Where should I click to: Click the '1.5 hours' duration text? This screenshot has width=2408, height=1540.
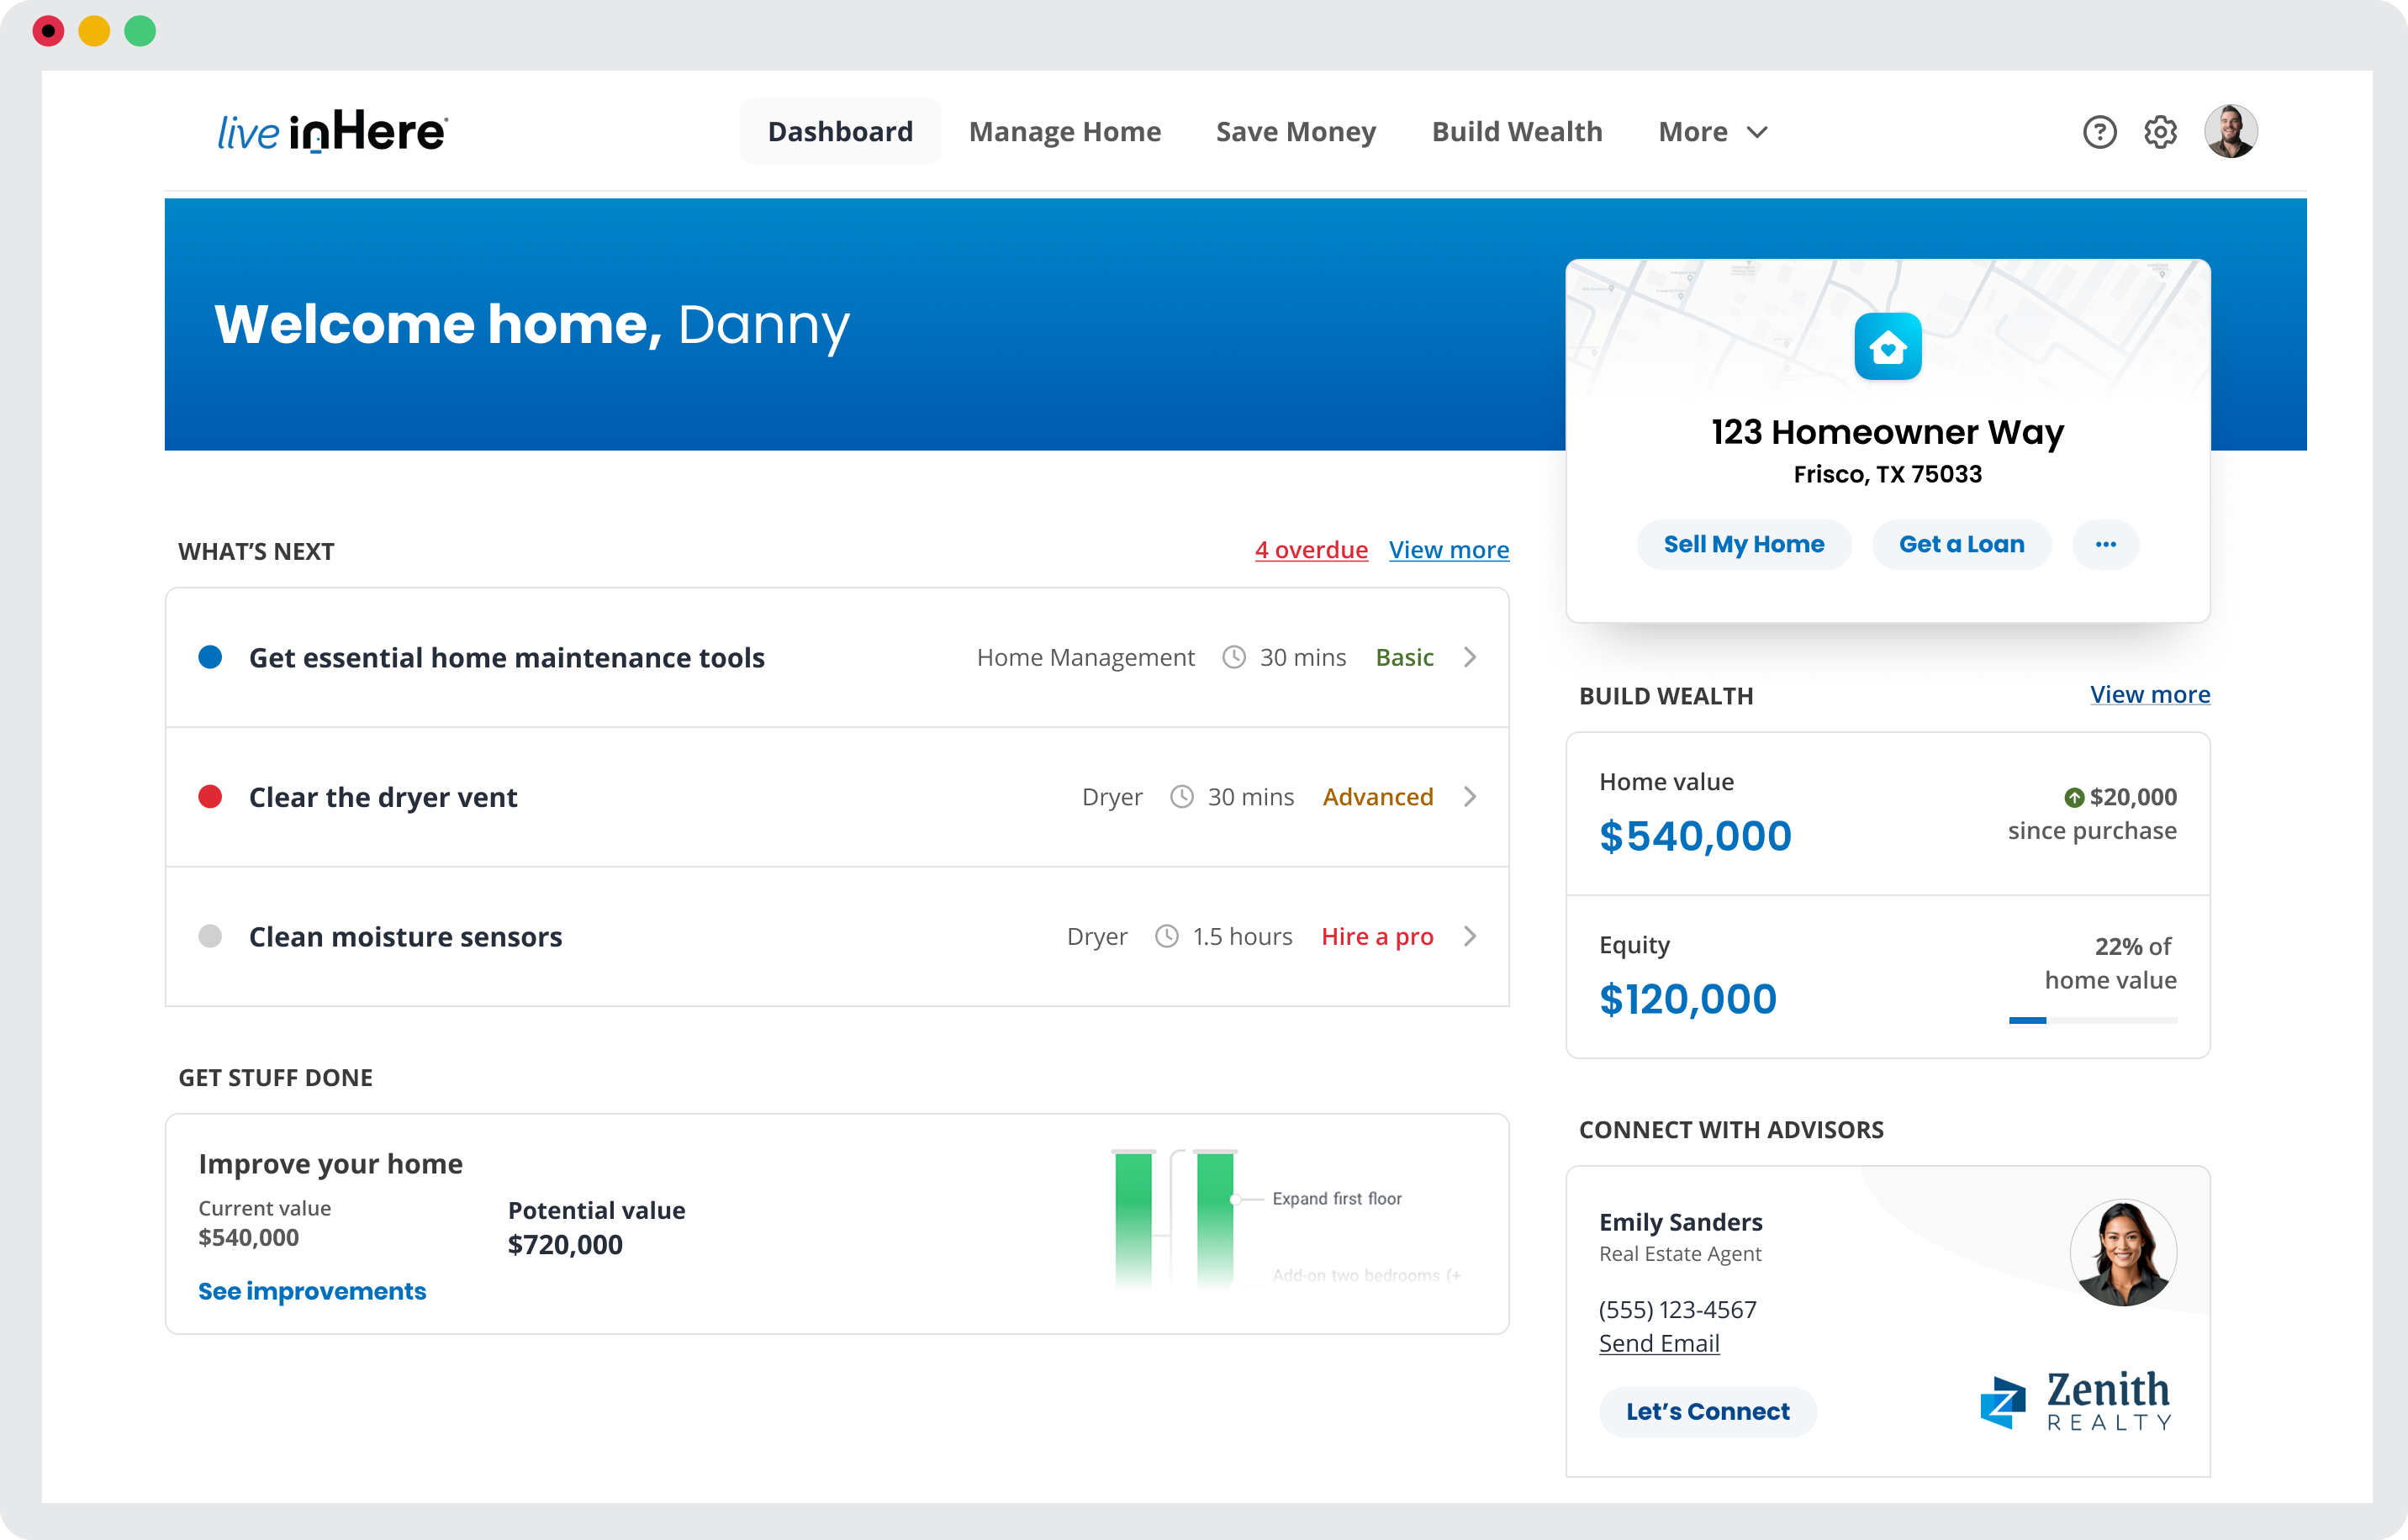1242,936
